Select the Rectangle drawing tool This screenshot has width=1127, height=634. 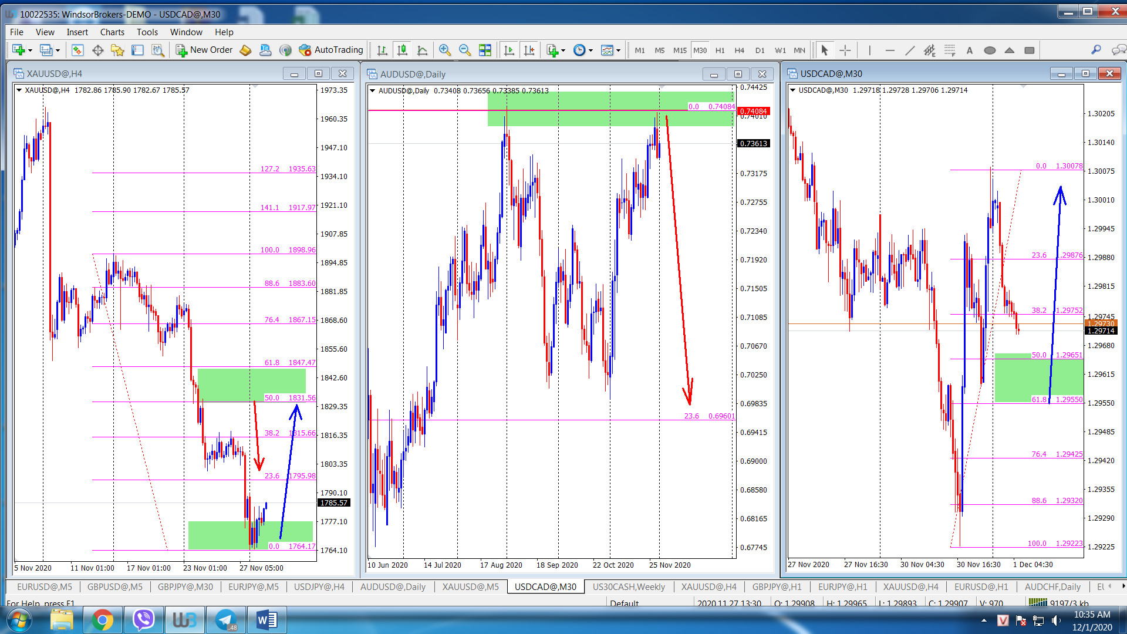(1030, 50)
